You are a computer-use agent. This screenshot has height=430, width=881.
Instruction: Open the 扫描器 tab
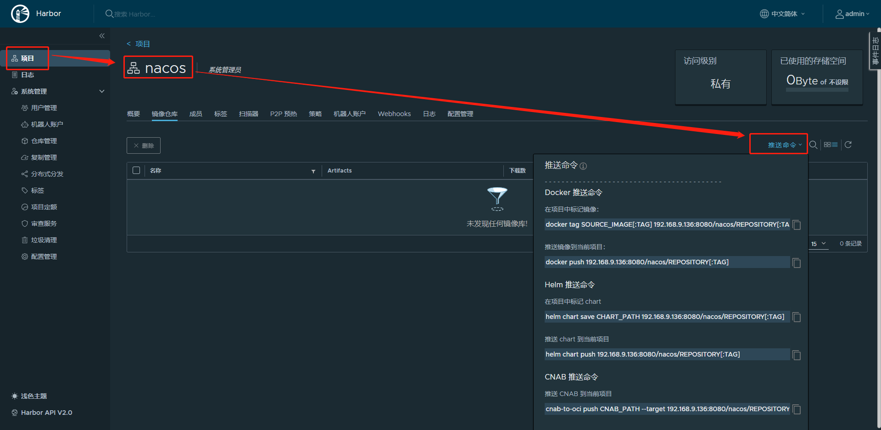[x=249, y=114]
